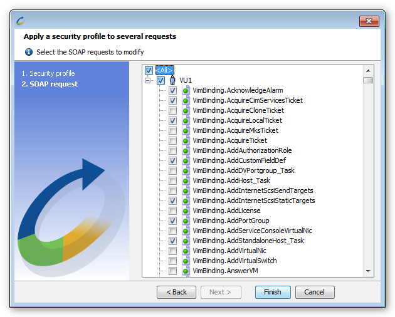Click the icon beside VimBinding.AcquireLocalTicket
The height and width of the screenshot is (317, 395).
(186, 121)
